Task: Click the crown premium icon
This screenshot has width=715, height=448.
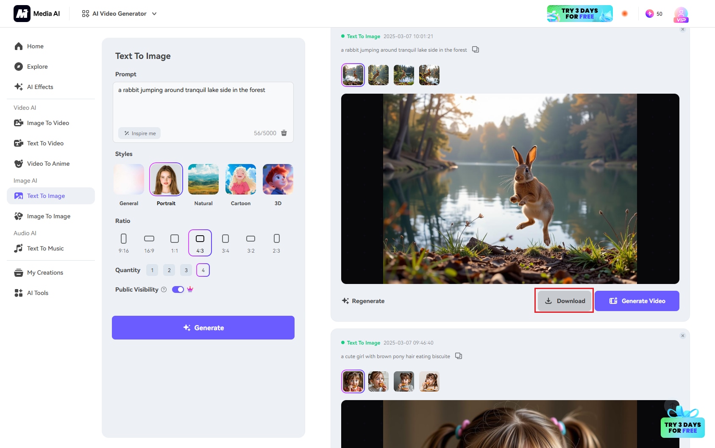Action: pos(190,289)
